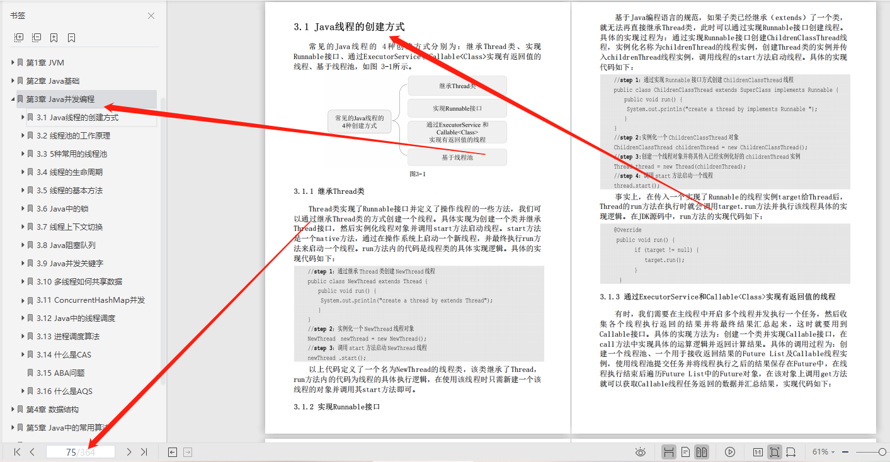This screenshot has width=890, height=462.
Task: Jump to 3.4 线程的生命周期
Action: coord(69,172)
